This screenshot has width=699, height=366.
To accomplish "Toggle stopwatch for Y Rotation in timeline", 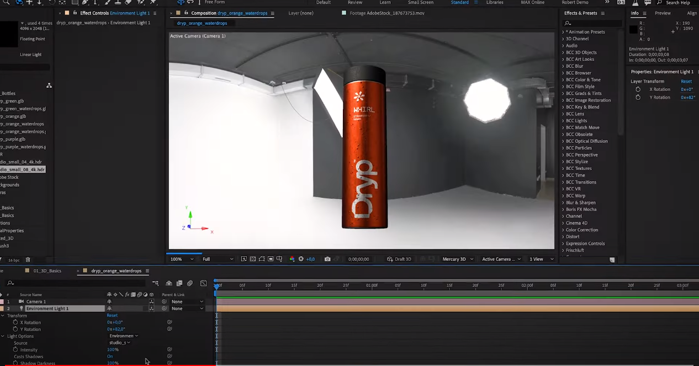I will (x=15, y=329).
